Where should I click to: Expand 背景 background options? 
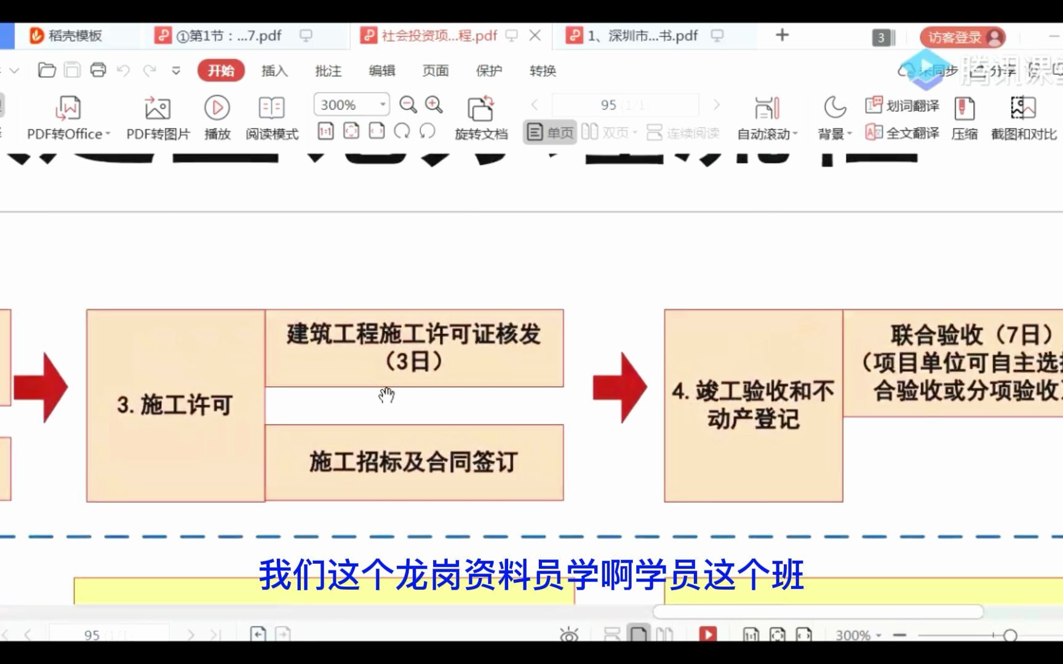tap(850, 133)
